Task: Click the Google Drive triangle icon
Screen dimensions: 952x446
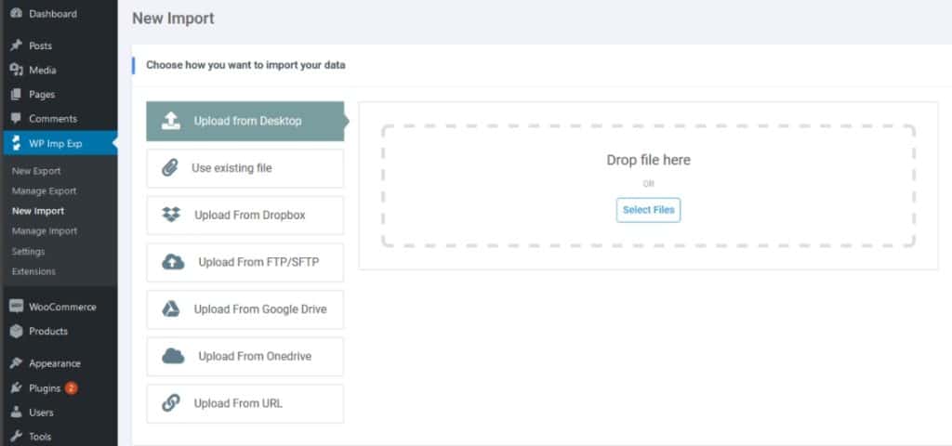Action: pyautogui.click(x=171, y=308)
